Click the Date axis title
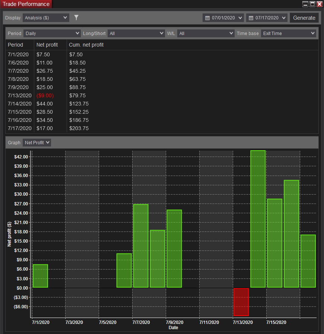Image resolution: width=324 pixels, height=334 pixels. coord(173,328)
